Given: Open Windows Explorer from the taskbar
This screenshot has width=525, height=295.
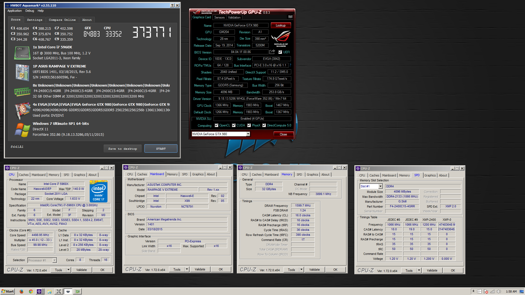Looking at the screenshot, I should click(49, 291).
